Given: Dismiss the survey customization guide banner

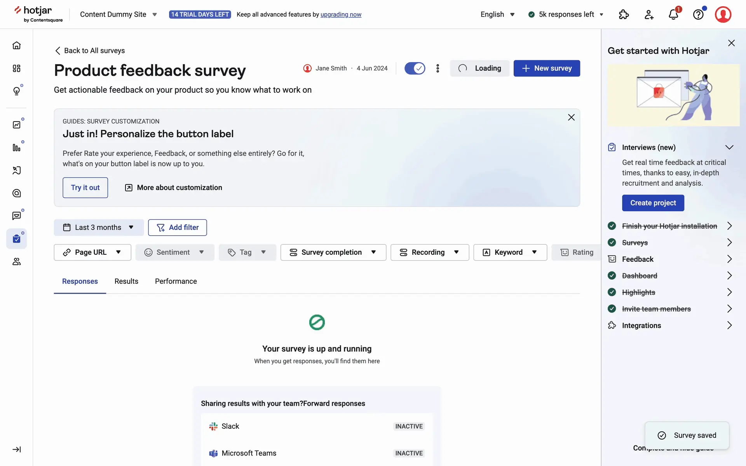Looking at the screenshot, I should 571,117.
